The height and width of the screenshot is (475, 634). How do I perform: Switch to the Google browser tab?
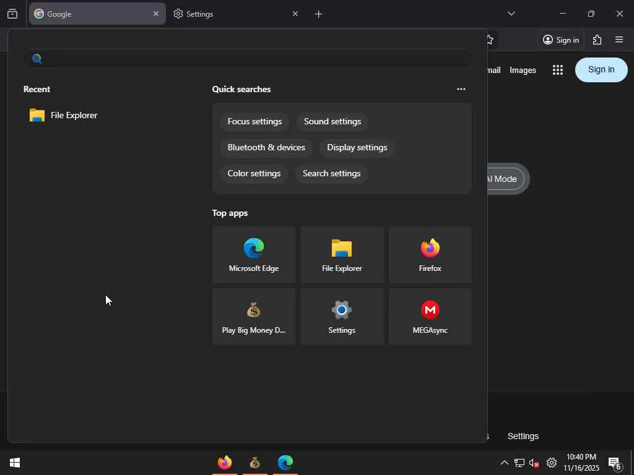[97, 14]
